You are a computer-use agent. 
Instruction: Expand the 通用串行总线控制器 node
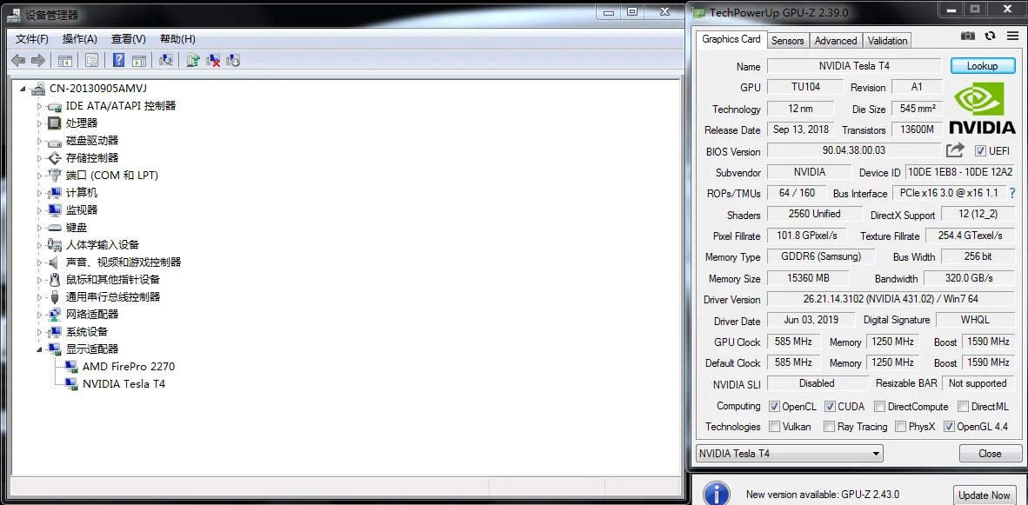[39, 296]
